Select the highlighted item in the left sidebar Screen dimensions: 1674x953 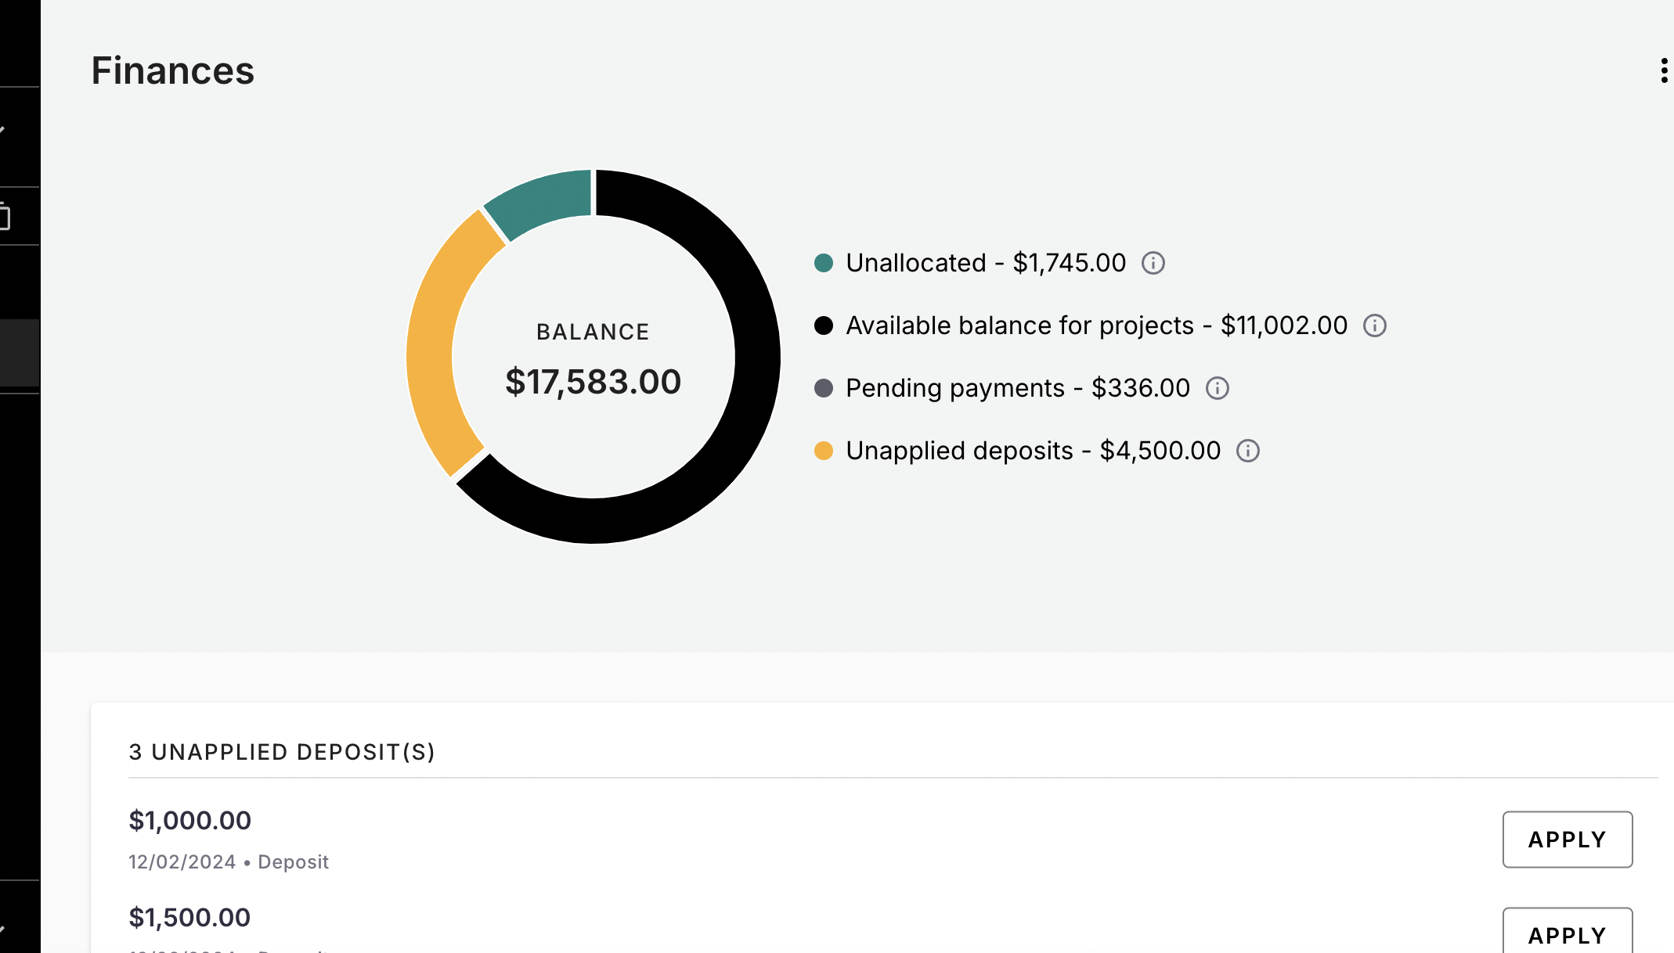click(20, 353)
